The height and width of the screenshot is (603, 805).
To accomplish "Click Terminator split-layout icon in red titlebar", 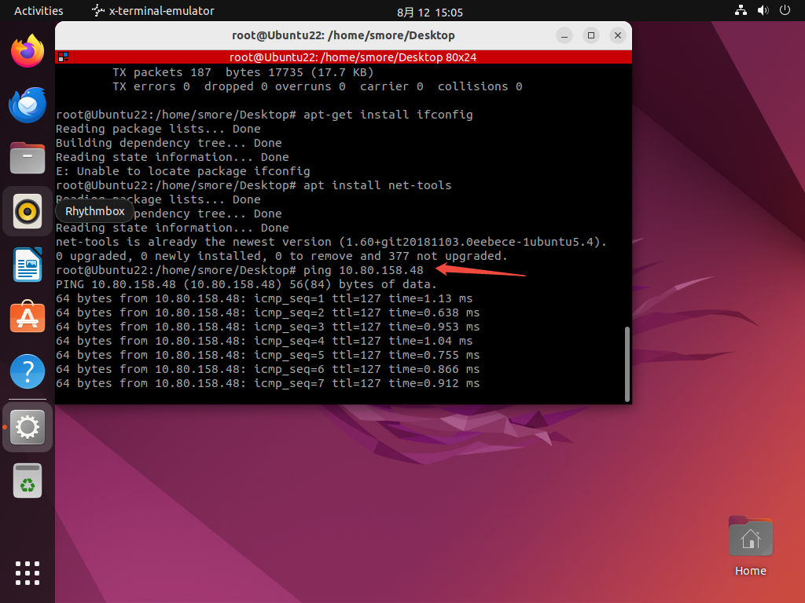I will [63, 57].
